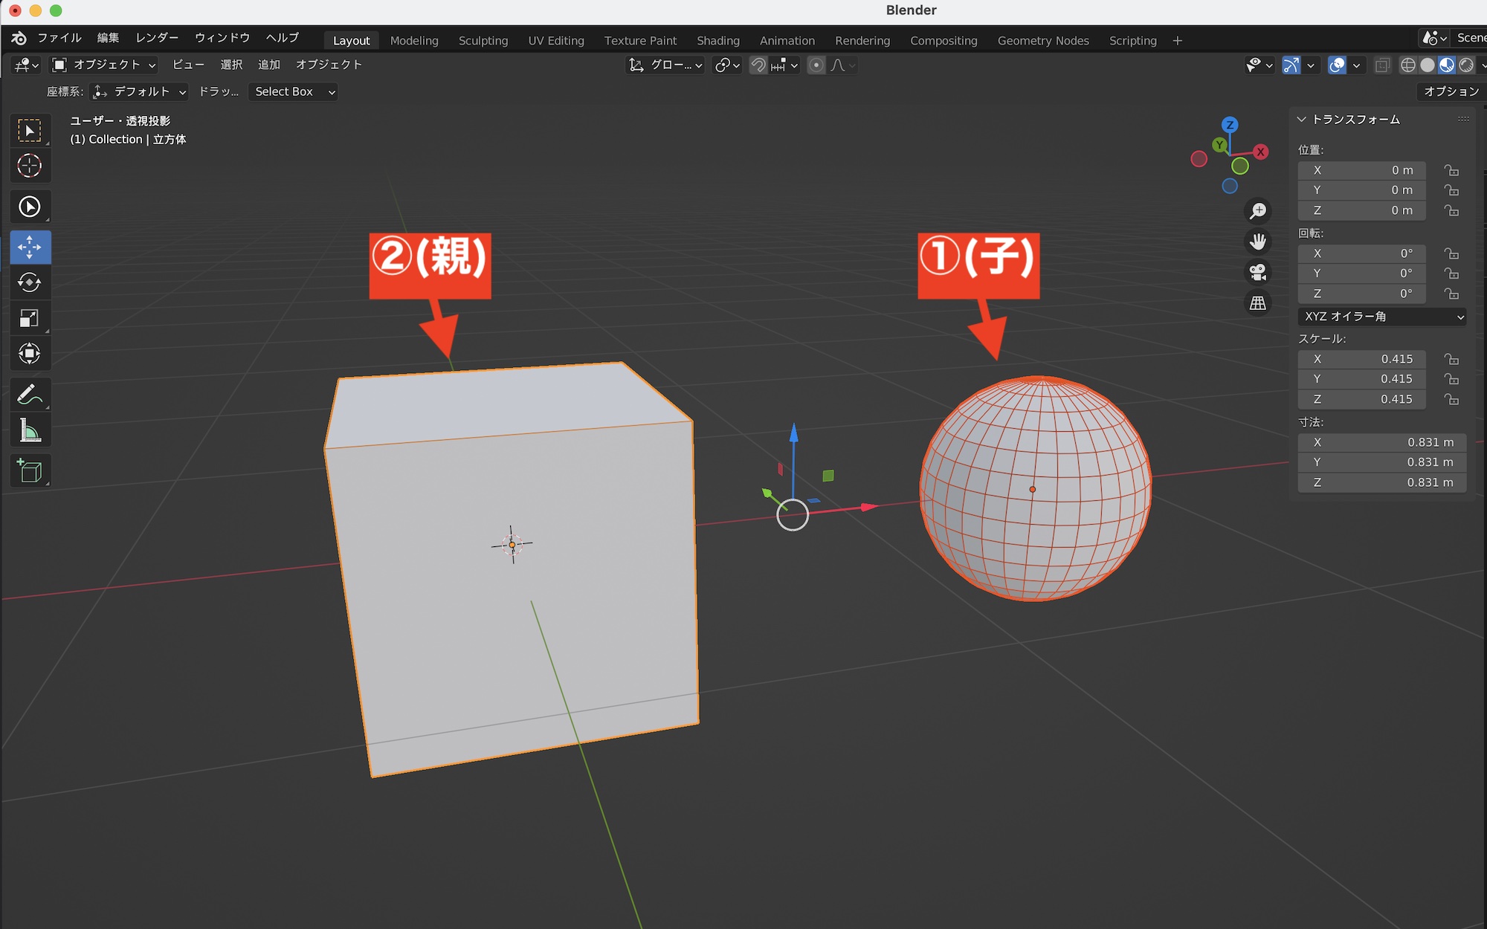Activate the Rotate tool
This screenshot has height=929, width=1487.
(30, 282)
